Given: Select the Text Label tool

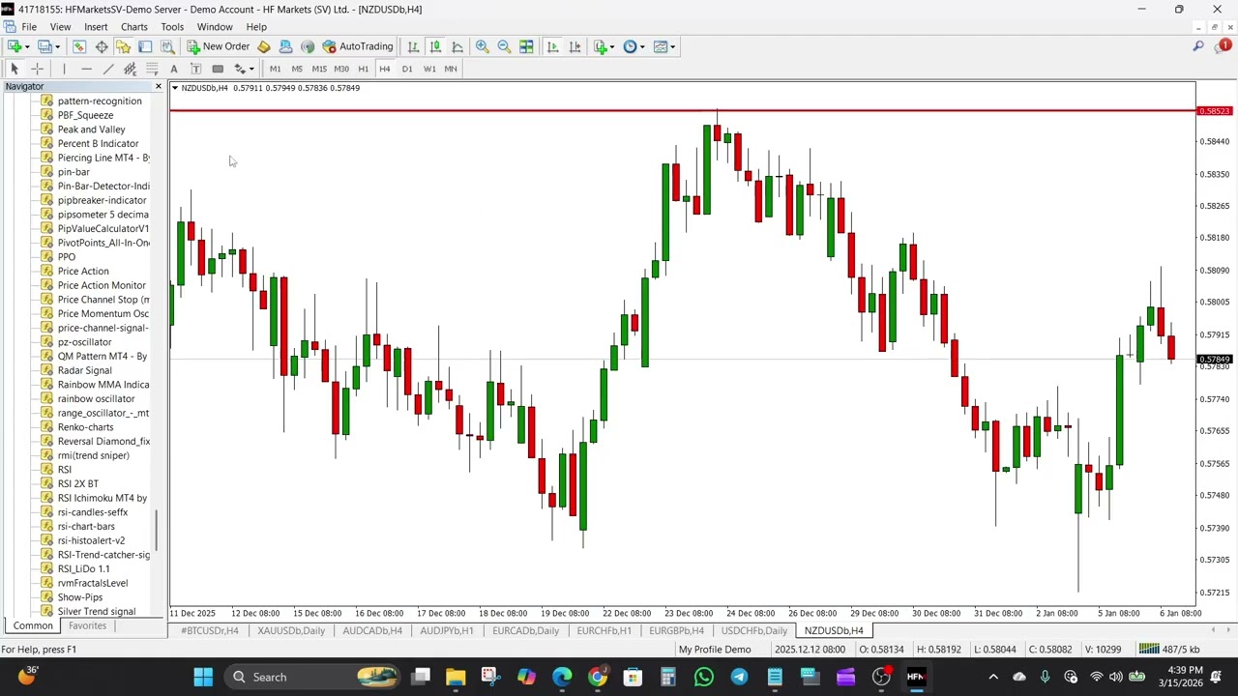Looking at the screenshot, I should pyautogui.click(x=195, y=69).
